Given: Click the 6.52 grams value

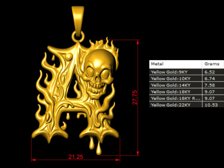Looking at the screenshot, I should pos(210,72).
